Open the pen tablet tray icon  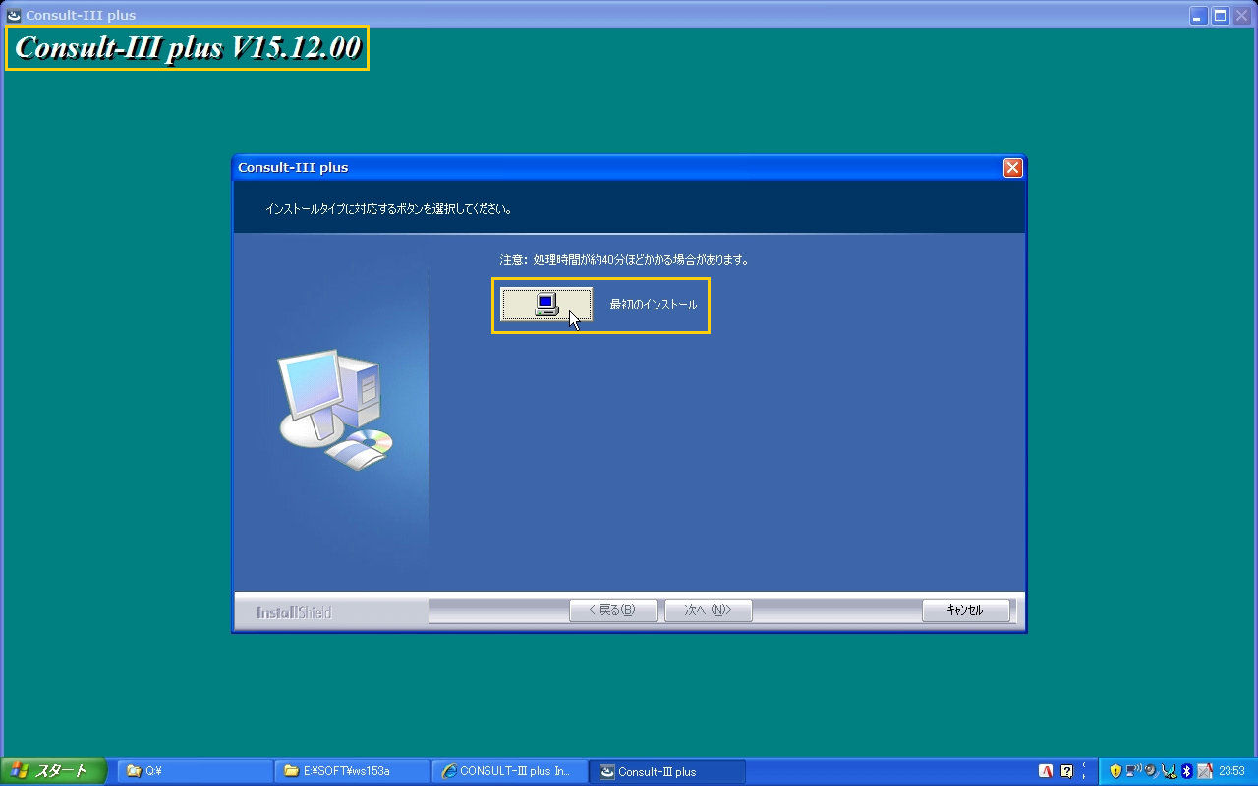pyautogui.click(x=1205, y=771)
